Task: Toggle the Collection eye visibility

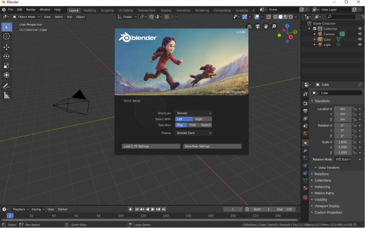Action: (360, 28)
